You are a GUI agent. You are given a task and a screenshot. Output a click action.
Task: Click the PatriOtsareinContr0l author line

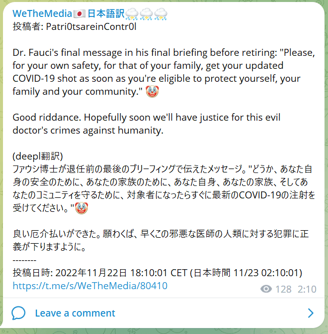coord(74,27)
